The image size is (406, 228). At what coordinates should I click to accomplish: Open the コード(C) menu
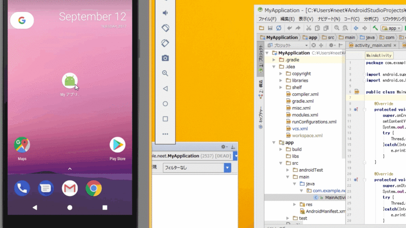tap(351, 19)
